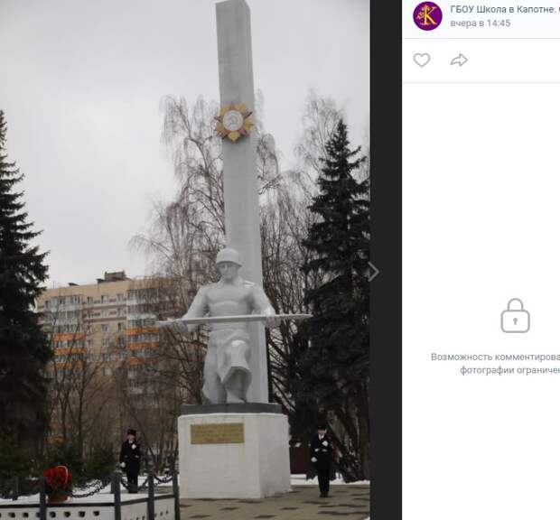Share the photo using the arrow icon
Viewport: 560px width, 520px height.
[x=459, y=60]
